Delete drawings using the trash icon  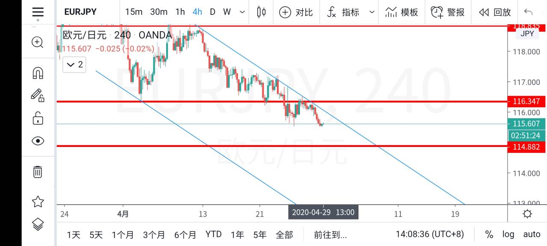[38, 172]
